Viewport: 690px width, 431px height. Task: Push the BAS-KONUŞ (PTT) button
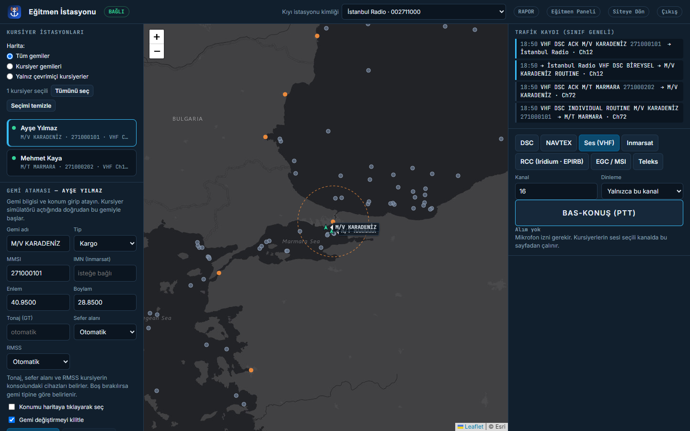(599, 213)
